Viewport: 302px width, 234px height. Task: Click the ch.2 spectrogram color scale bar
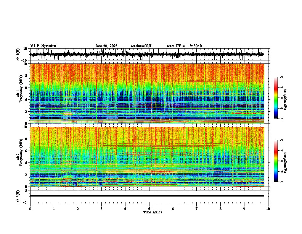pyautogui.click(x=276, y=161)
